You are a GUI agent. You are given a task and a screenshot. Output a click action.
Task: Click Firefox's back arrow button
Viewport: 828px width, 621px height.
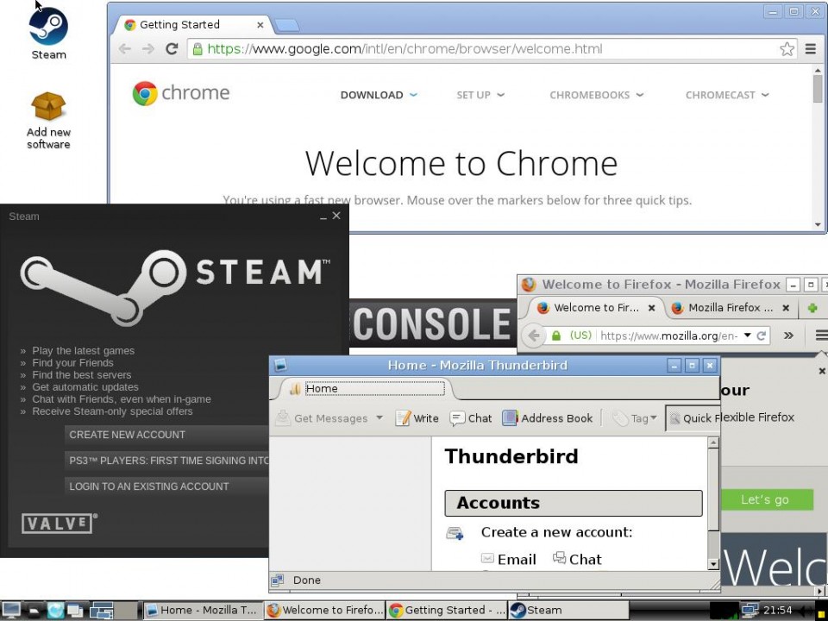coord(533,336)
